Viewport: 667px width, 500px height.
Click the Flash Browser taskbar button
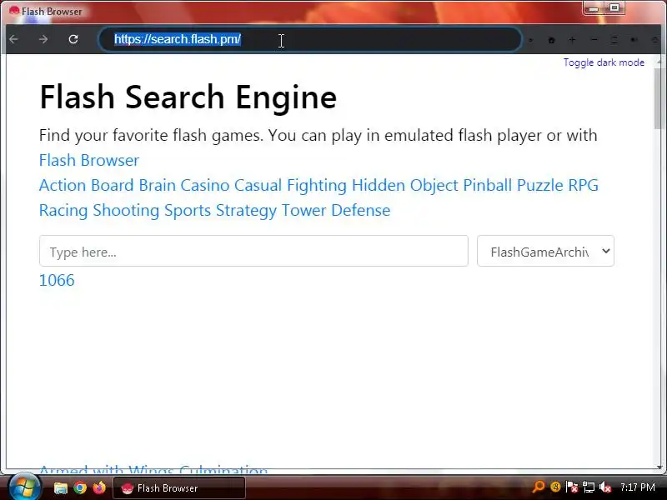pos(179,488)
